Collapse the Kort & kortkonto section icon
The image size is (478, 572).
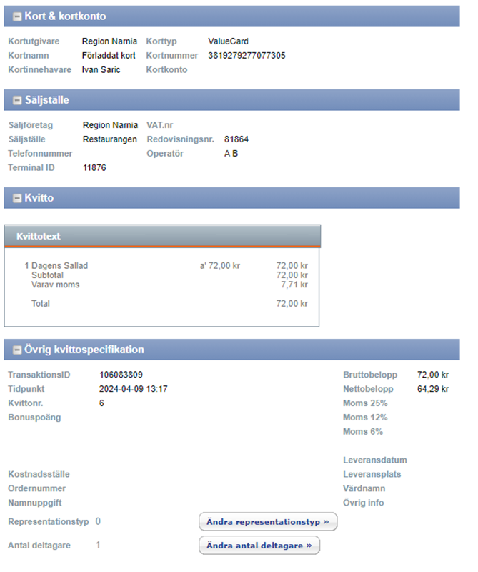pyautogui.click(x=17, y=16)
